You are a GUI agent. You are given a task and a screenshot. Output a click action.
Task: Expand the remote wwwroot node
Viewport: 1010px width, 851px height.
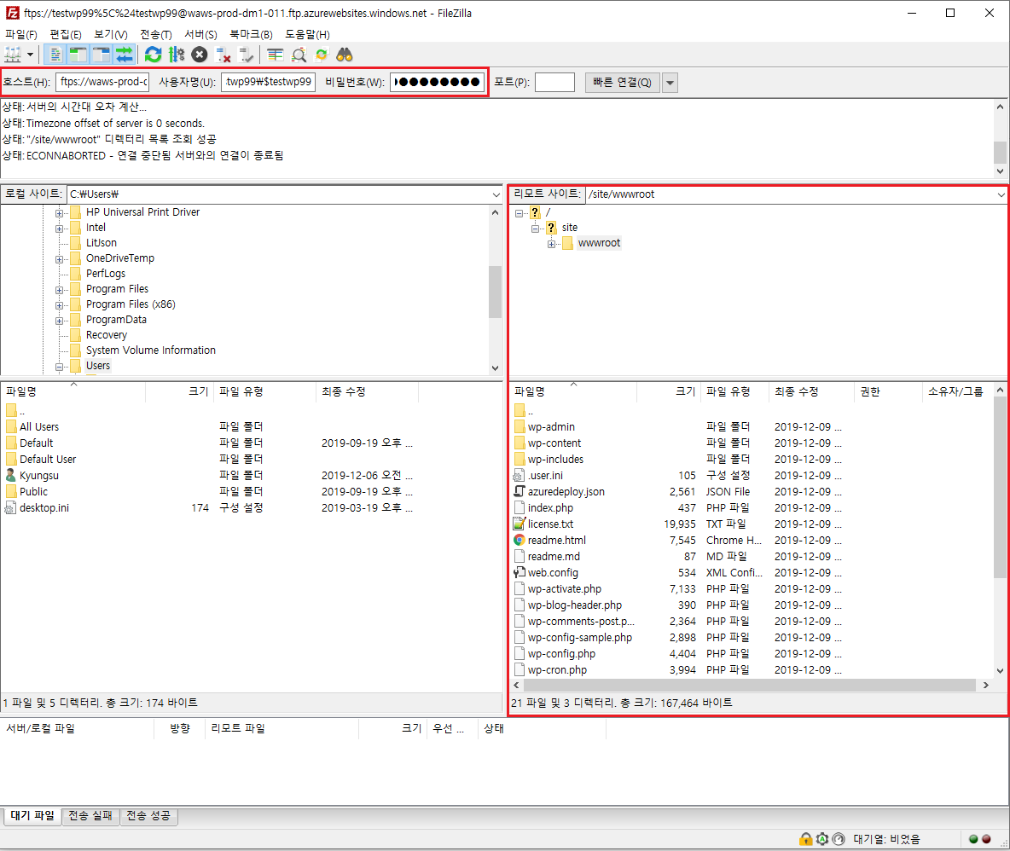551,244
